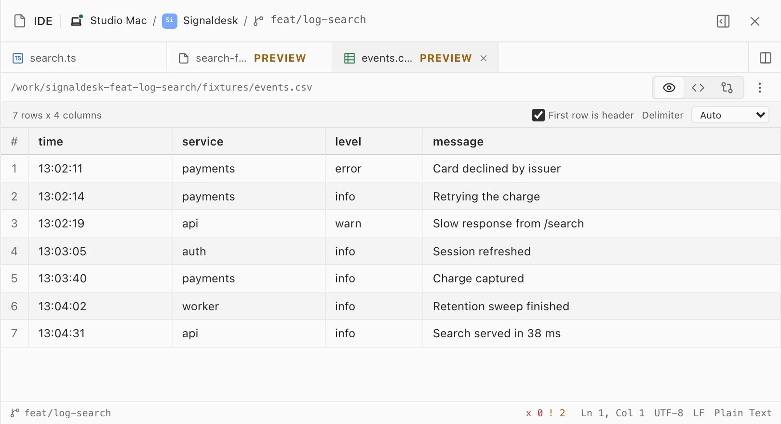Open Studio Mac breadcrumb link
The width and height of the screenshot is (781, 424).
coord(119,21)
